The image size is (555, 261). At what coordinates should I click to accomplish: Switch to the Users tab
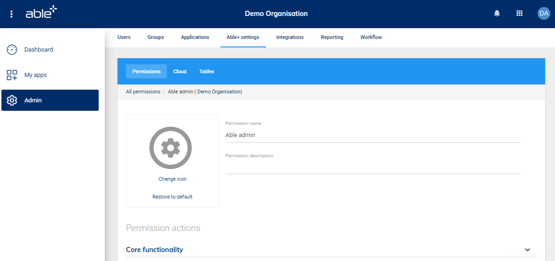coord(124,37)
